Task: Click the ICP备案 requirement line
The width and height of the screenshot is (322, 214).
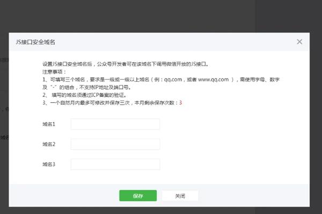Action: 85,95
